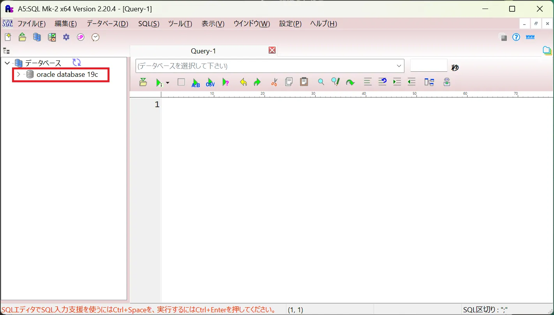Close the Query-1 tab with red X
Screen dimensions: 554x315
pyautogui.click(x=272, y=50)
